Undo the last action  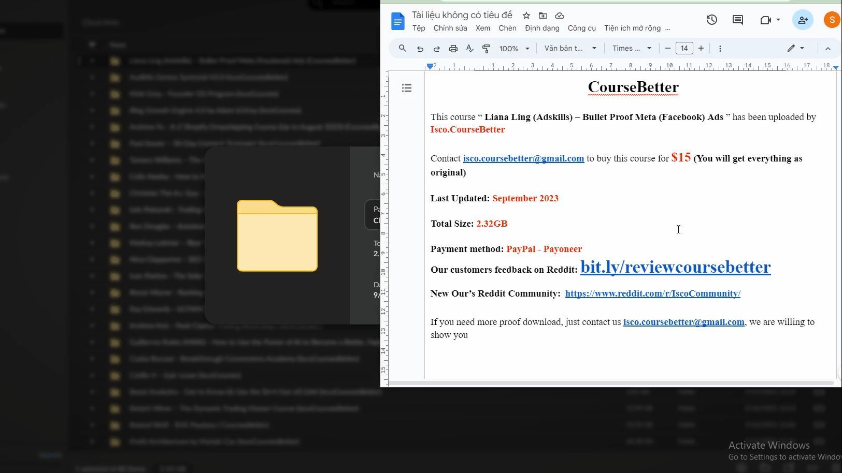[x=420, y=48]
